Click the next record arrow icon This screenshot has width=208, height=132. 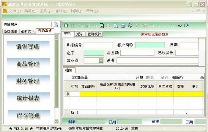click(165, 25)
